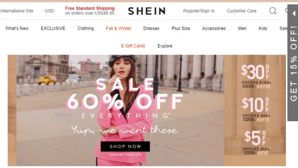This screenshot has width=298, height=168.
Task: Click the SHEIN logo
Action: point(147,11)
